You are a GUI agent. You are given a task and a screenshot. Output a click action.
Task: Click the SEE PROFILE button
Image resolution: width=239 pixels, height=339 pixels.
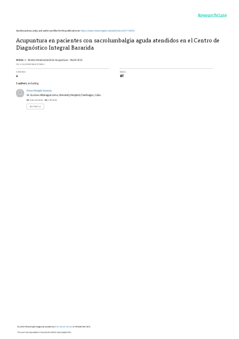click(x=35, y=106)
